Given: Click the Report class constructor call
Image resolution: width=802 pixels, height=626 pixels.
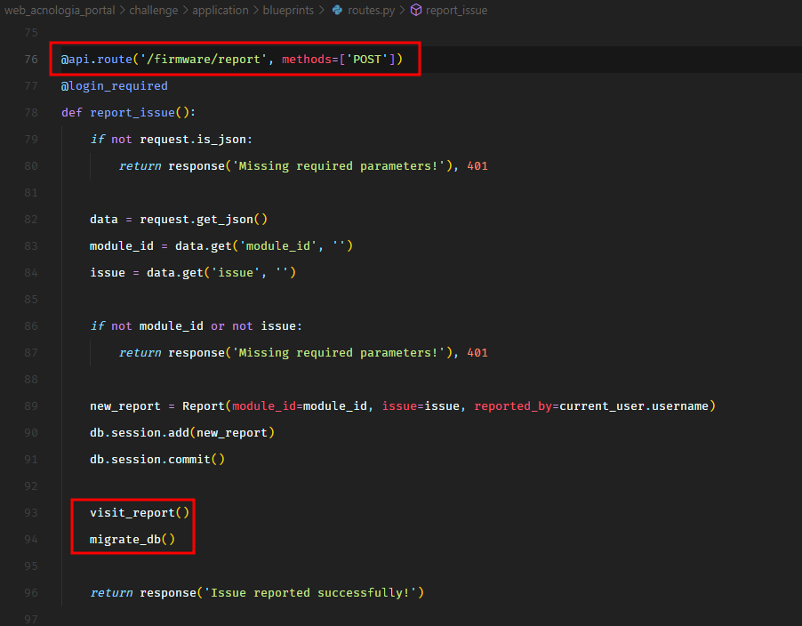Looking at the screenshot, I should (204, 406).
